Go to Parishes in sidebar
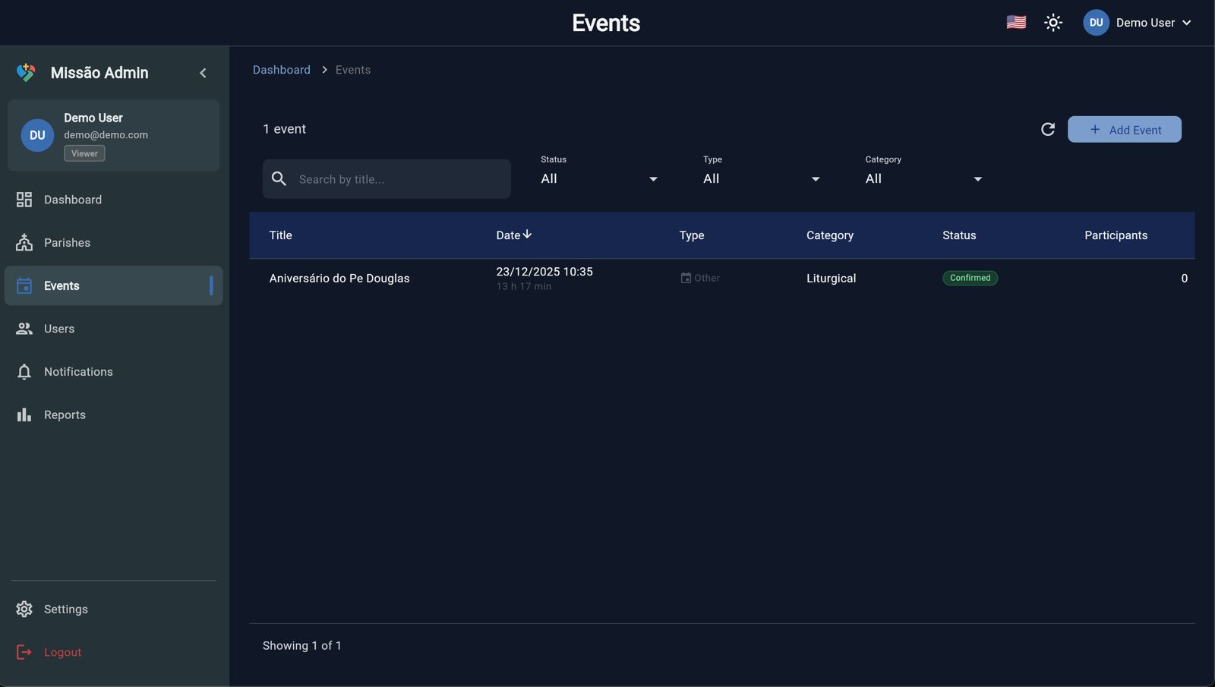Image resolution: width=1215 pixels, height=687 pixels. 67,243
